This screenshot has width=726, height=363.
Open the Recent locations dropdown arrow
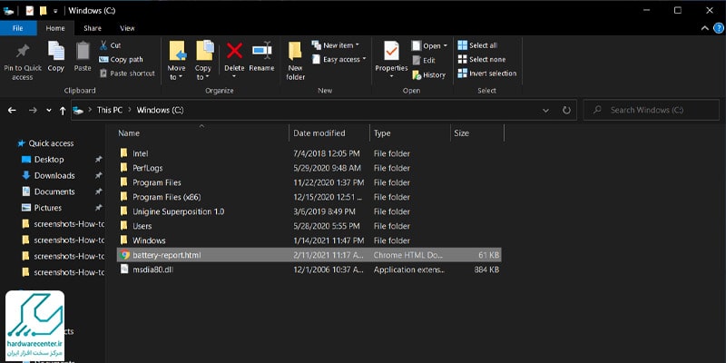pos(49,110)
